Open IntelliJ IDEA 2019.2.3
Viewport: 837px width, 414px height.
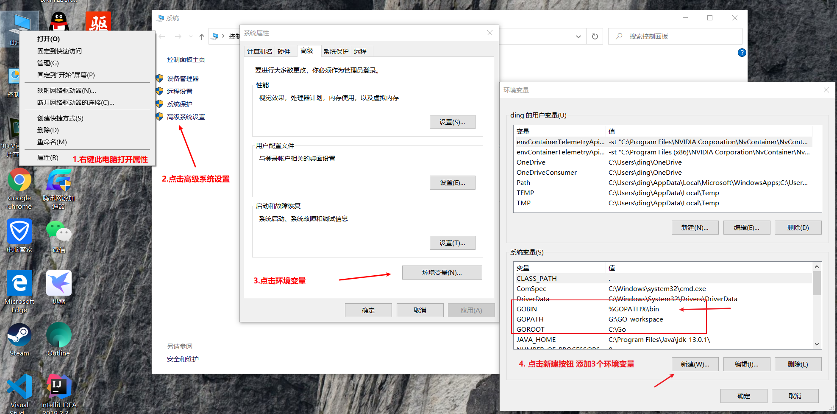click(x=59, y=386)
